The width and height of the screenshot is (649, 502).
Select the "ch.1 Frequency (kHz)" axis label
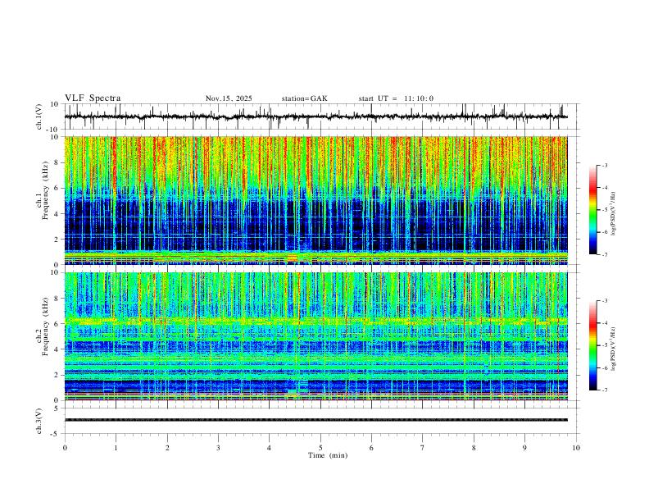click(43, 190)
